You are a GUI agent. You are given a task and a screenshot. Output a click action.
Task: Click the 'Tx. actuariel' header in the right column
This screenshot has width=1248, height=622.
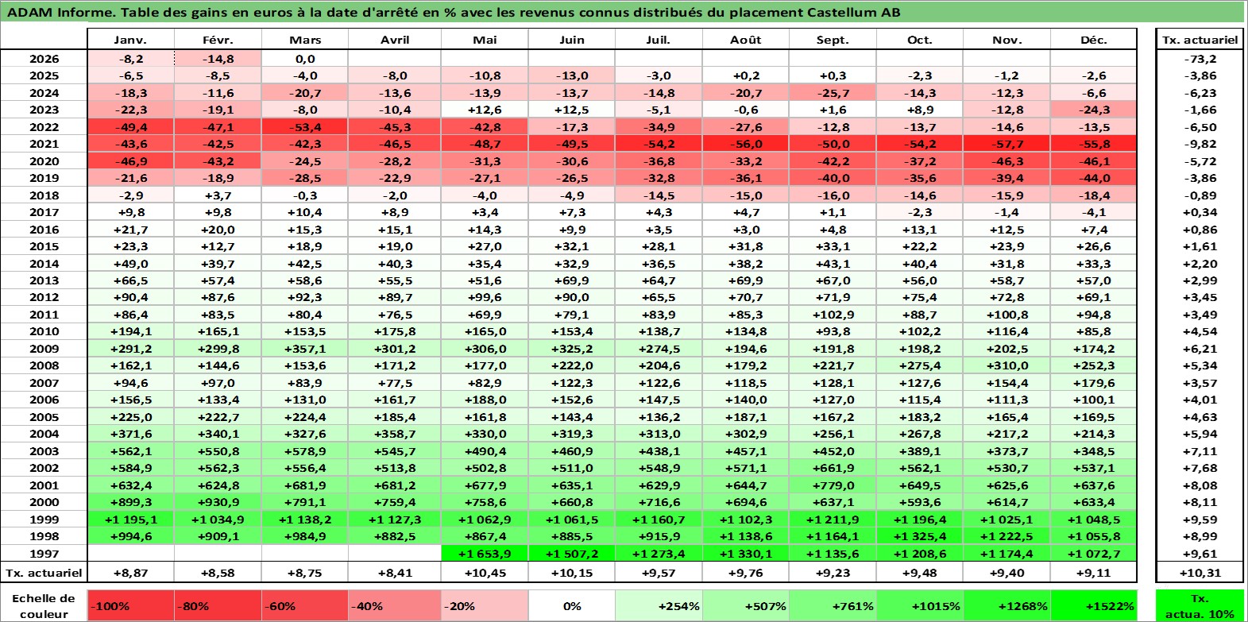(1200, 40)
